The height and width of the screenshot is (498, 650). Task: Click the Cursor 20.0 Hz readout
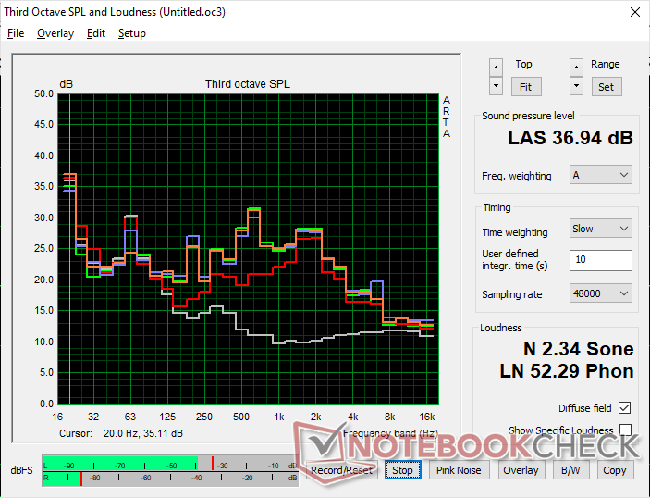121,434
